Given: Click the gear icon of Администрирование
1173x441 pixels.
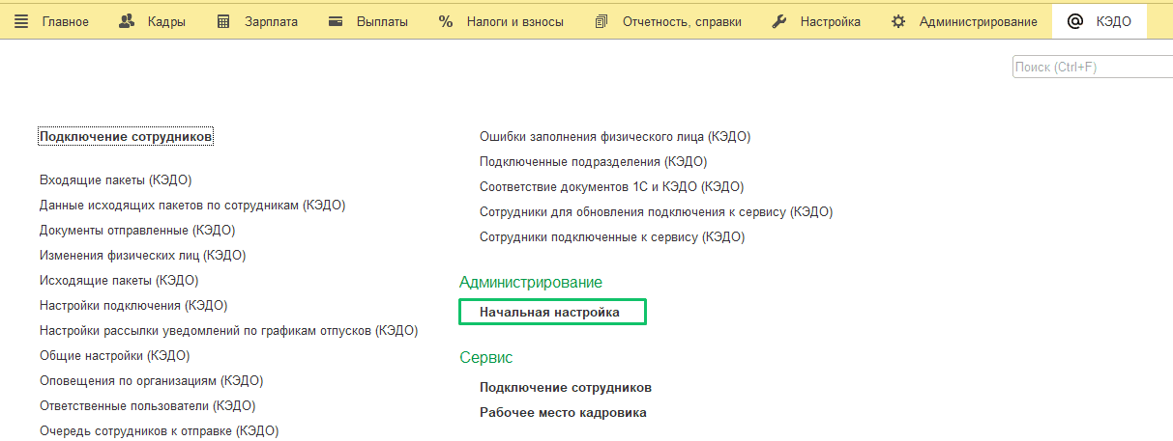Looking at the screenshot, I should tap(898, 21).
